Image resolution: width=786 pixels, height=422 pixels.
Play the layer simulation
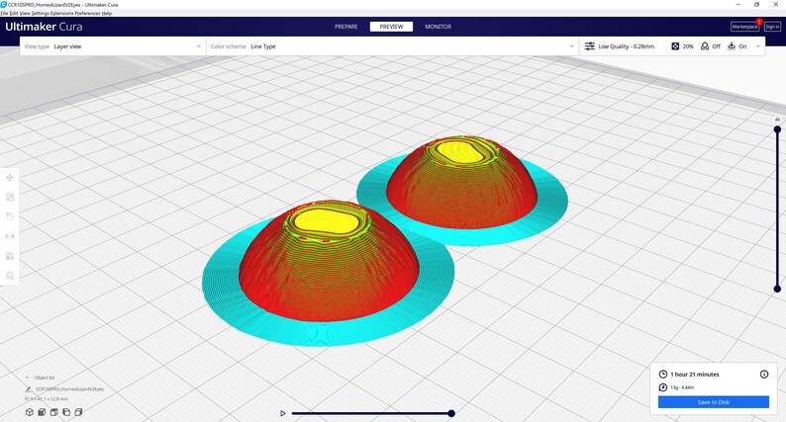[283, 413]
